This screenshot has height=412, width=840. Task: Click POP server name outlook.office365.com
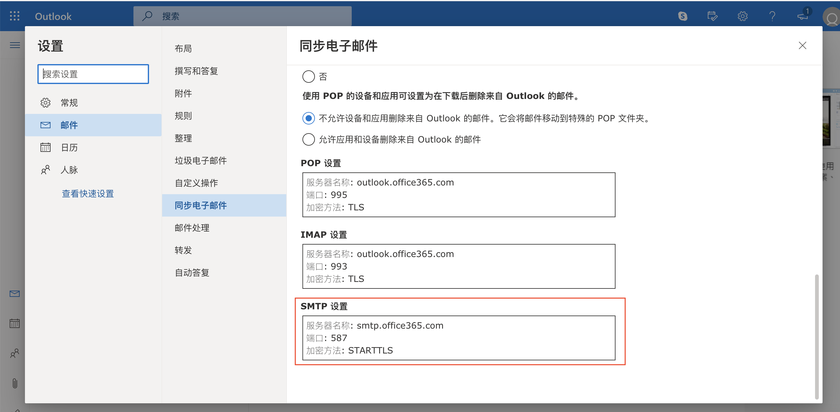click(x=405, y=182)
